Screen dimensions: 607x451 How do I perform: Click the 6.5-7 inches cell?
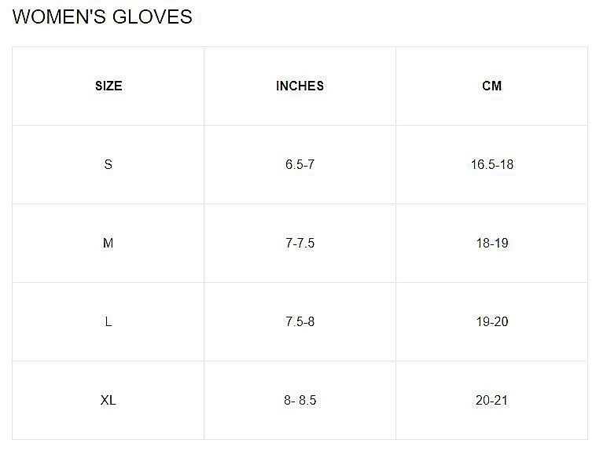(300, 164)
